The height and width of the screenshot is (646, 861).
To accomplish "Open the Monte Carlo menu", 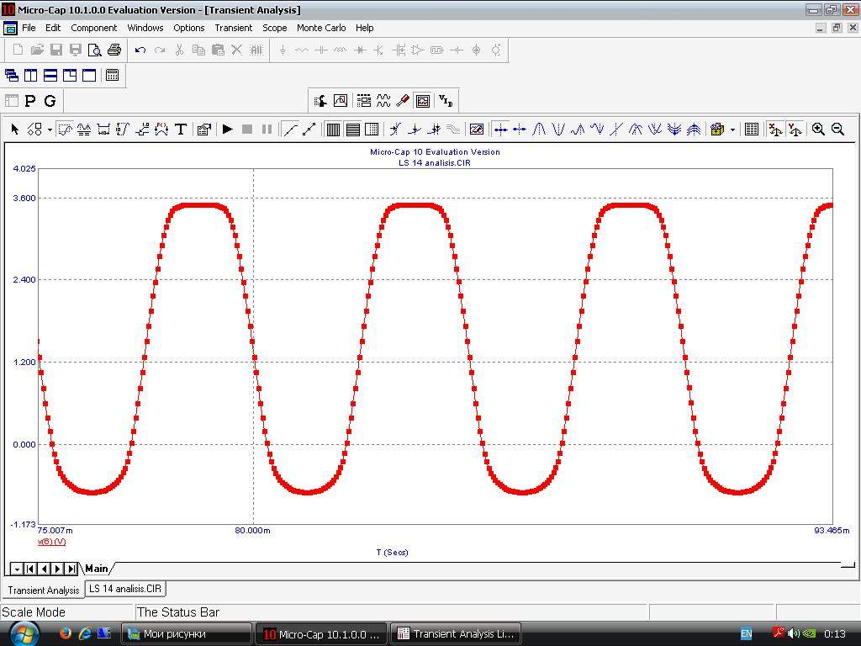I will (320, 28).
